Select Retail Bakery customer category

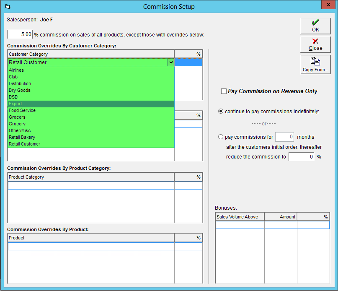click(x=91, y=137)
